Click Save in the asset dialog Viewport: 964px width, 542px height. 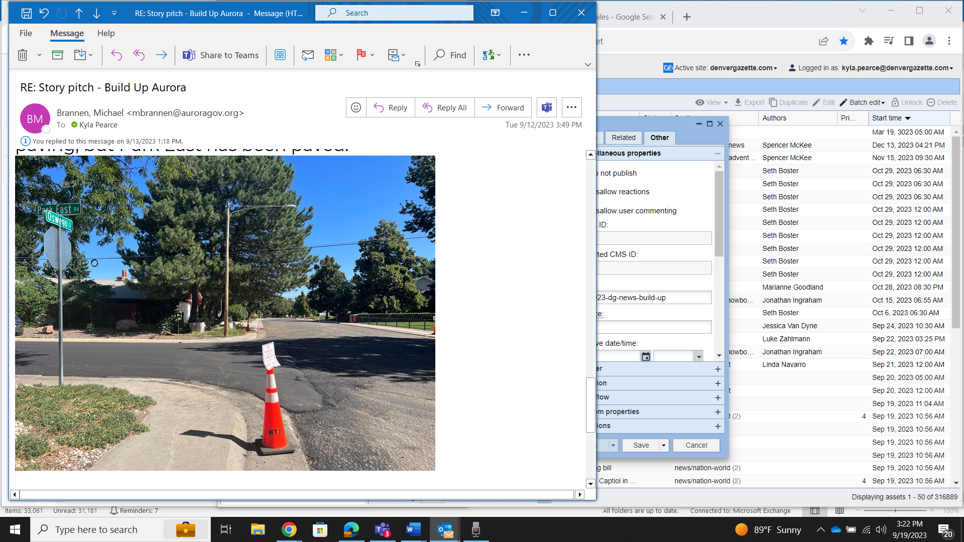(x=641, y=445)
